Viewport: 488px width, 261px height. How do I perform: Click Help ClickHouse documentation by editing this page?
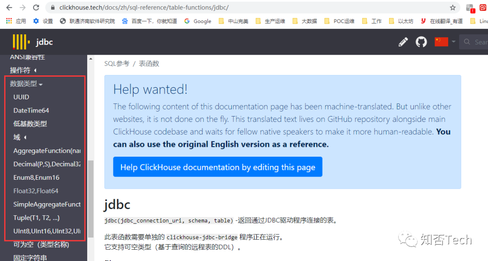[217, 167]
